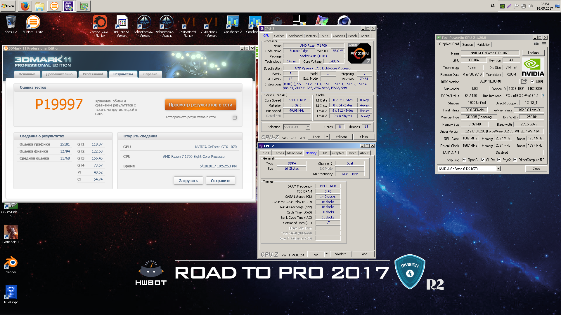This screenshot has height=315, width=561.
Task: Switch to the Основные tab in 3DMark
Action: [x=27, y=74]
